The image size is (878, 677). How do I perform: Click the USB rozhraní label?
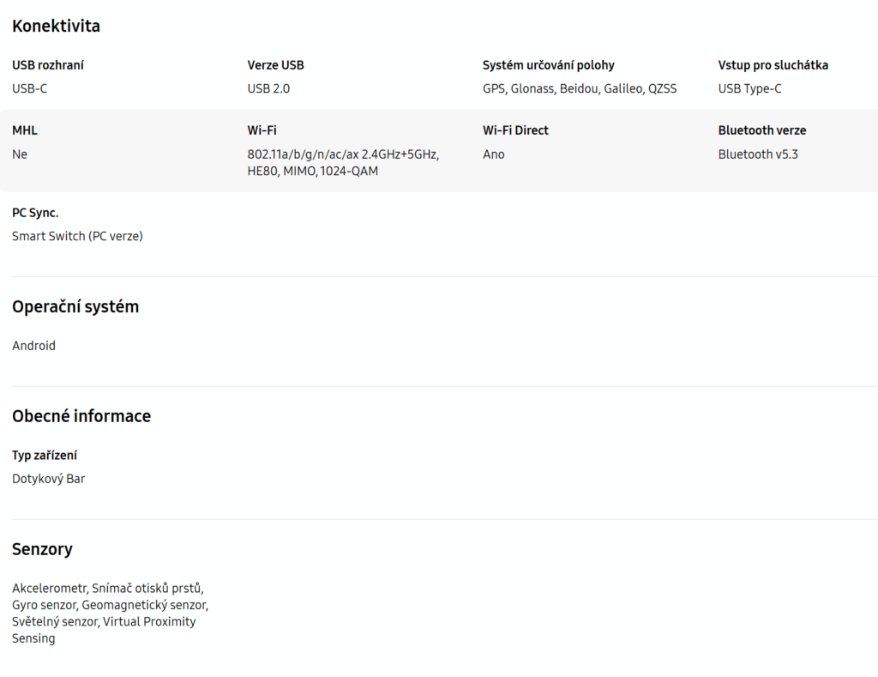click(48, 65)
